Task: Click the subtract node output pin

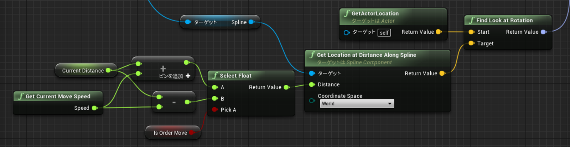Action: coord(187,102)
